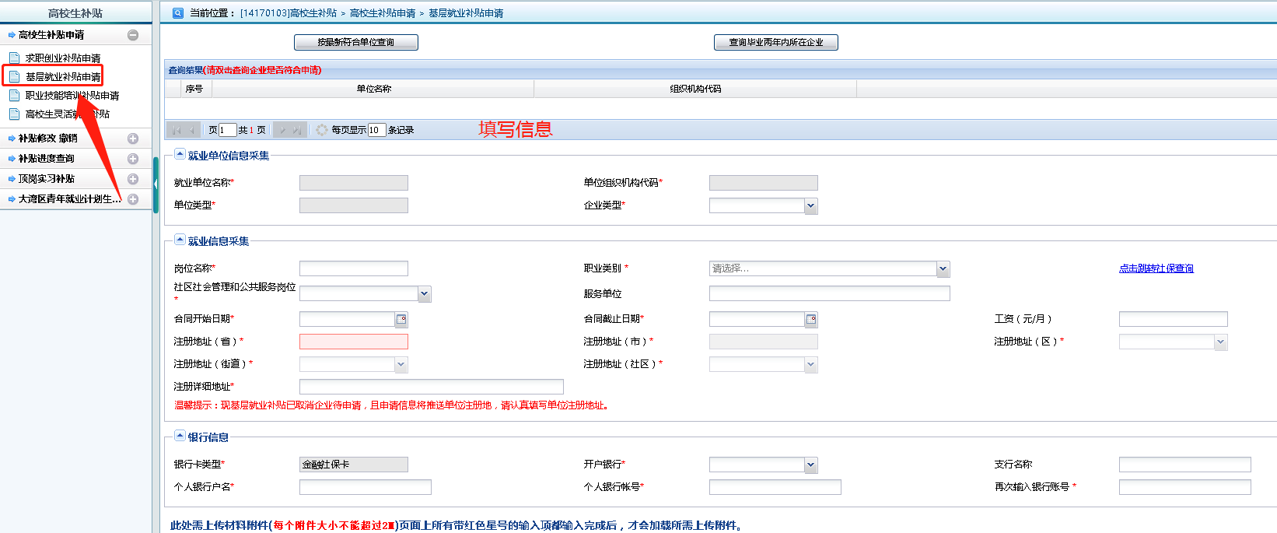Viewport: 1277px width, 533px height.
Task: Open 职业技能培训补贴申请 in sidebar
Action: (x=72, y=96)
